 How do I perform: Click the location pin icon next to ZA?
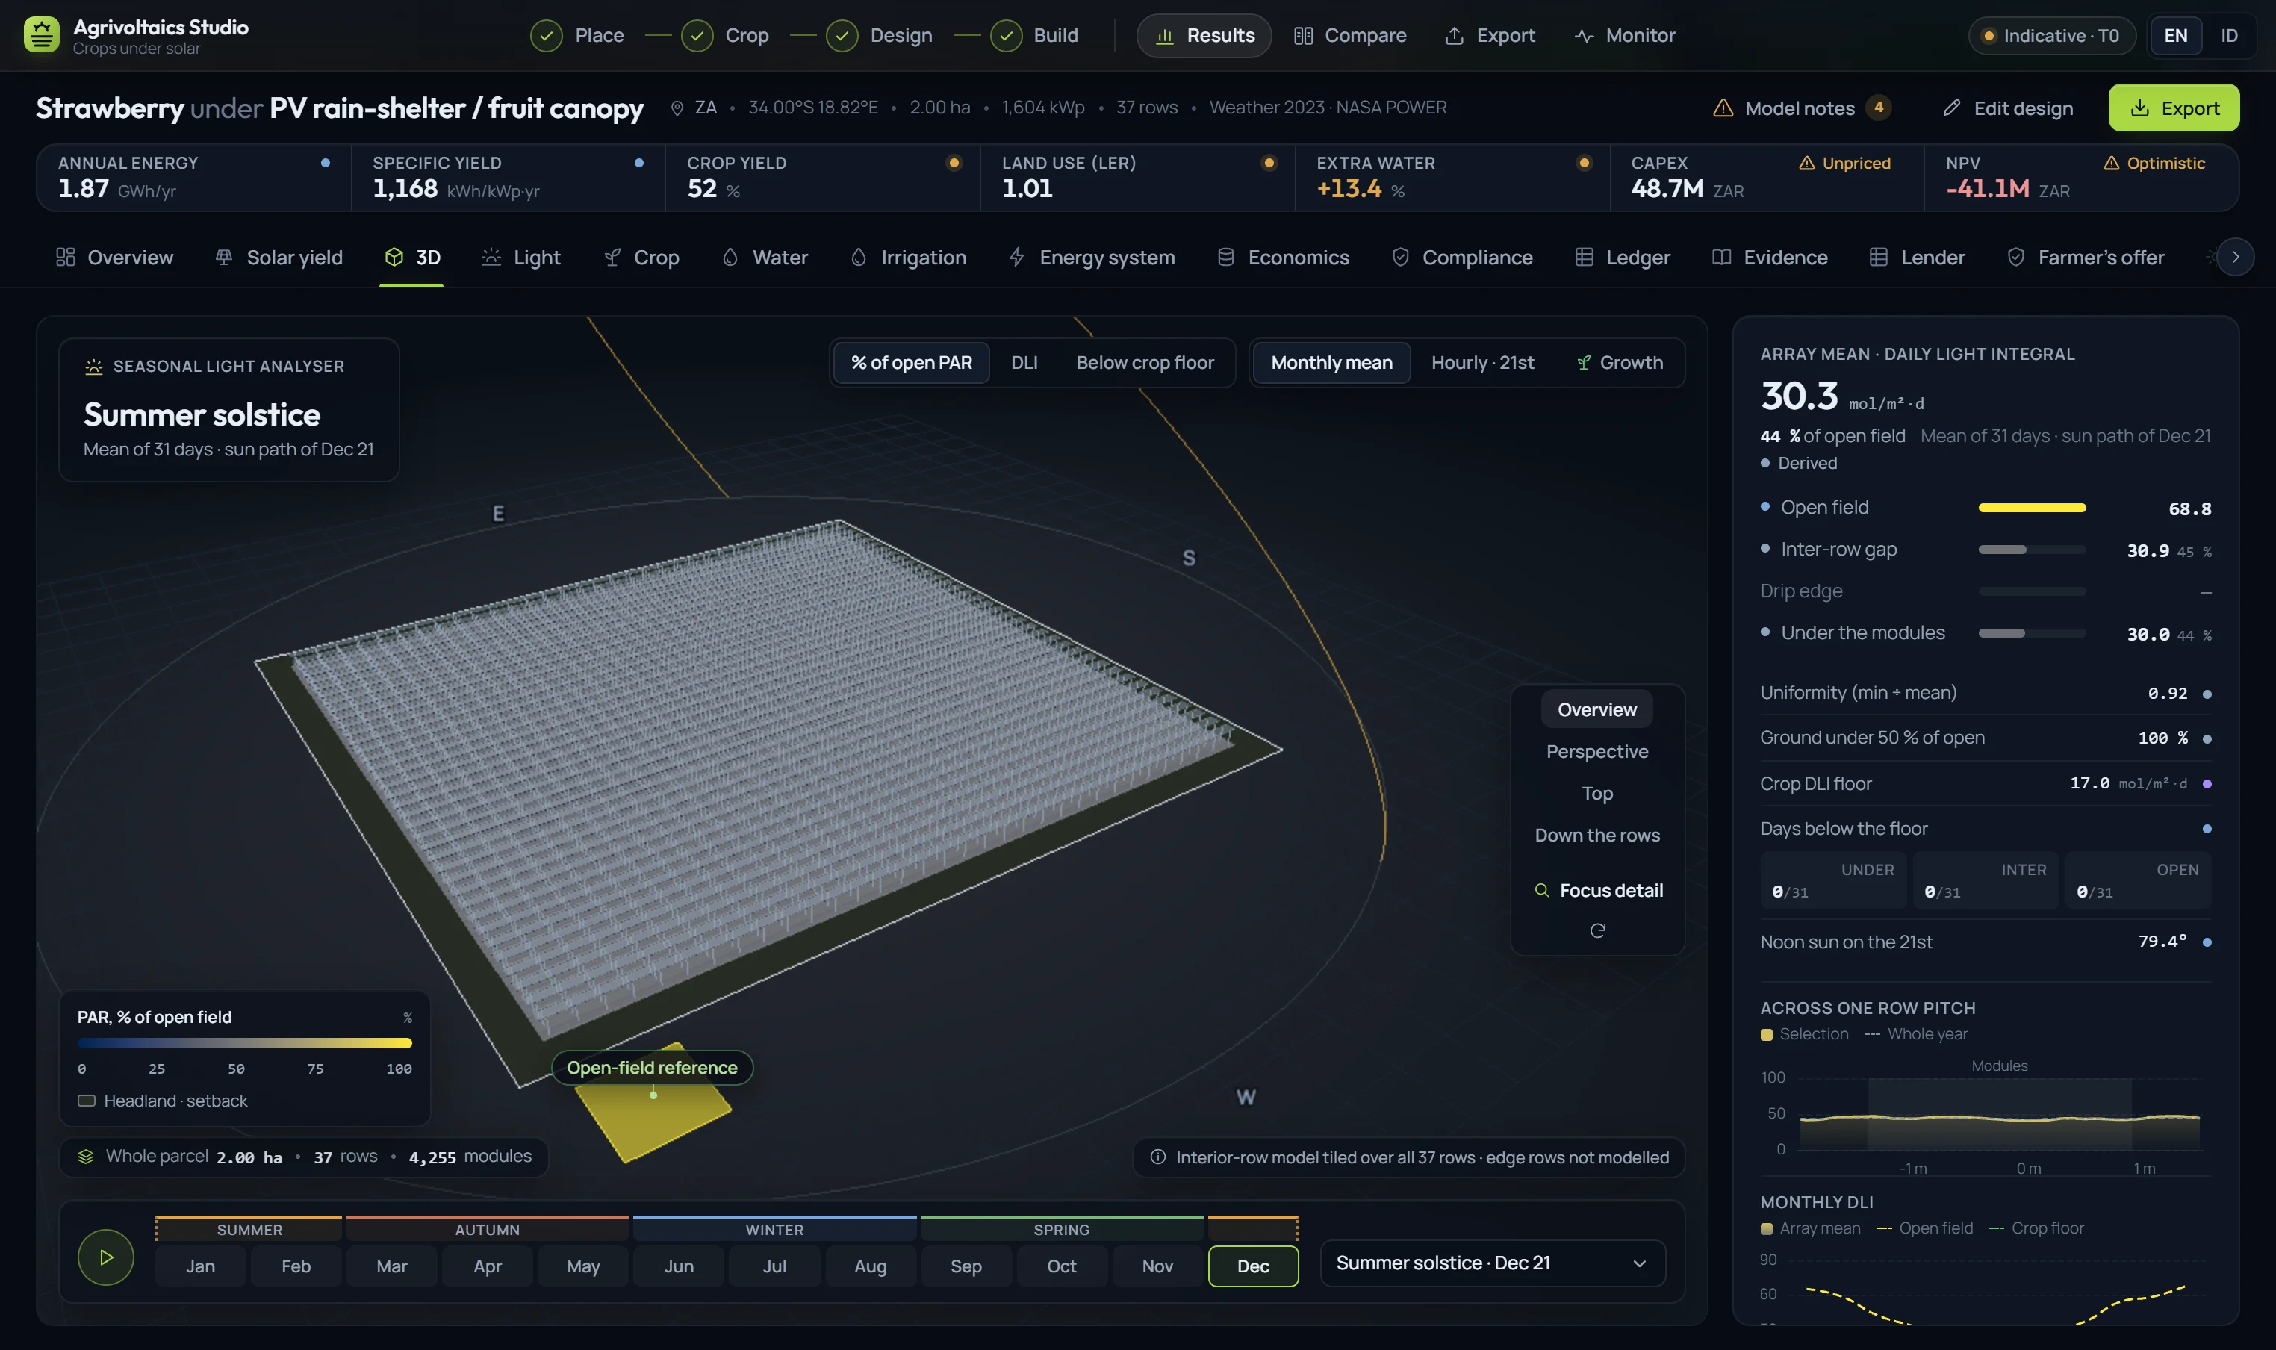click(677, 108)
